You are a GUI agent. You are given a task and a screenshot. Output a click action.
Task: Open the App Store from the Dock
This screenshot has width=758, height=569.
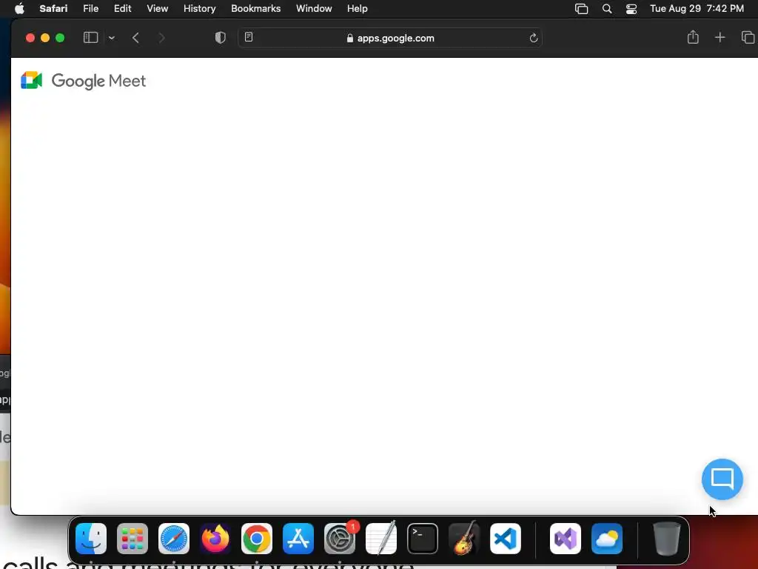298,539
